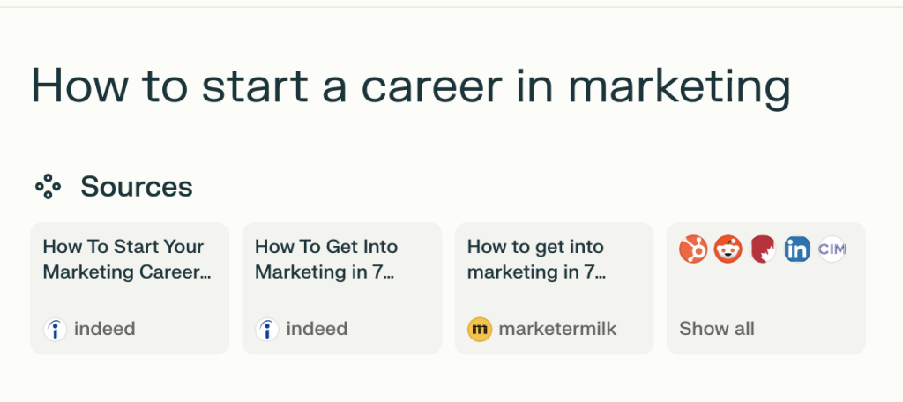
Task: Click the LinkedIn source icon
Action: 797,249
